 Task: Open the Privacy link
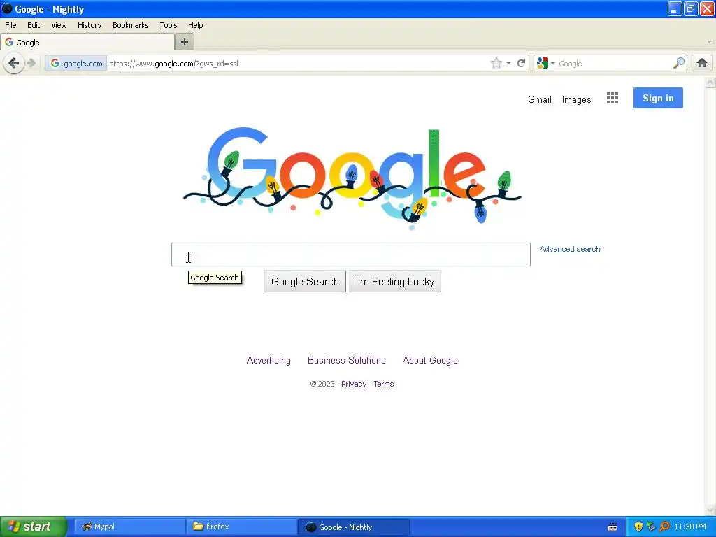[353, 384]
